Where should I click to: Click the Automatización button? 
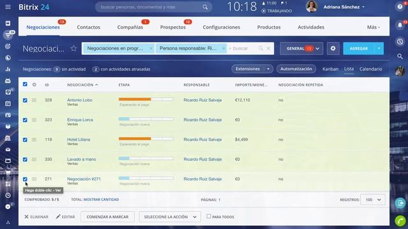[x=296, y=69]
